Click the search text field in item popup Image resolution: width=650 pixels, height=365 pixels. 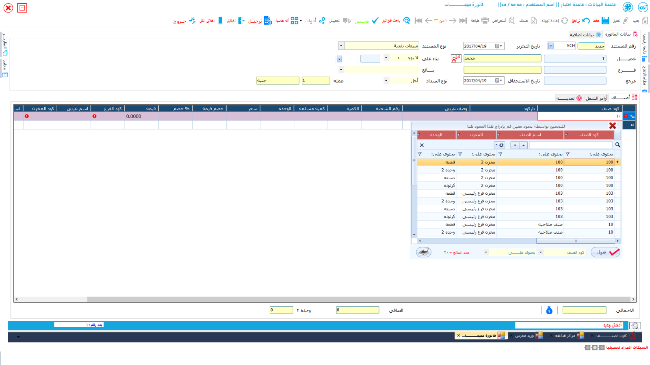click(x=570, y=145)
